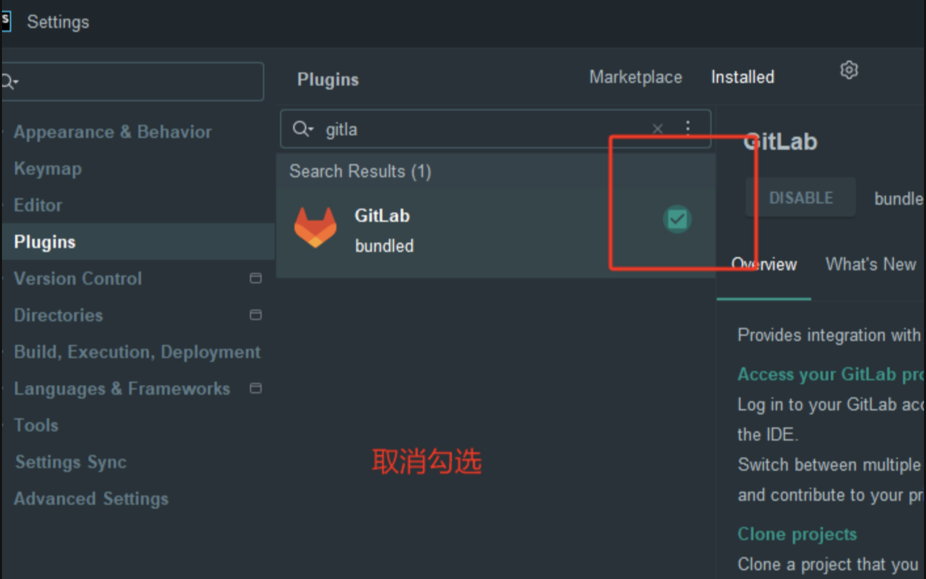The height and width of the screenshot is (579, 926).
Task: Focus the settings search field
Action: [x=132, y=82]
